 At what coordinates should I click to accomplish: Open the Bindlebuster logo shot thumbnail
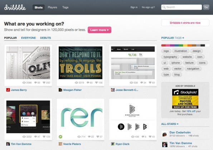click(x=133, y=117)
